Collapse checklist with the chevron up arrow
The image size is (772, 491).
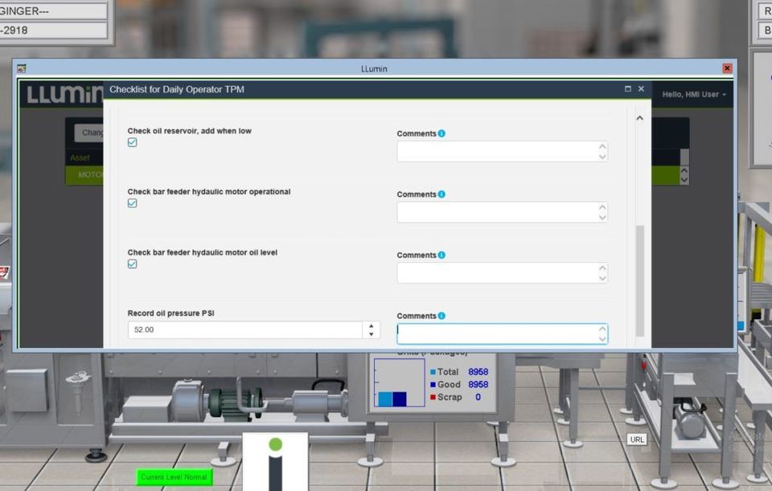[639, 118]
